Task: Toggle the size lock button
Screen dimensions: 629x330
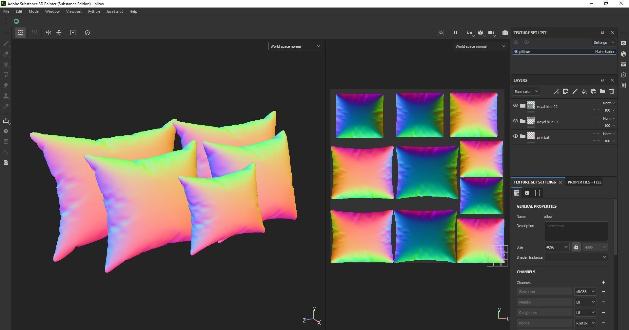Action: point(576,247)
